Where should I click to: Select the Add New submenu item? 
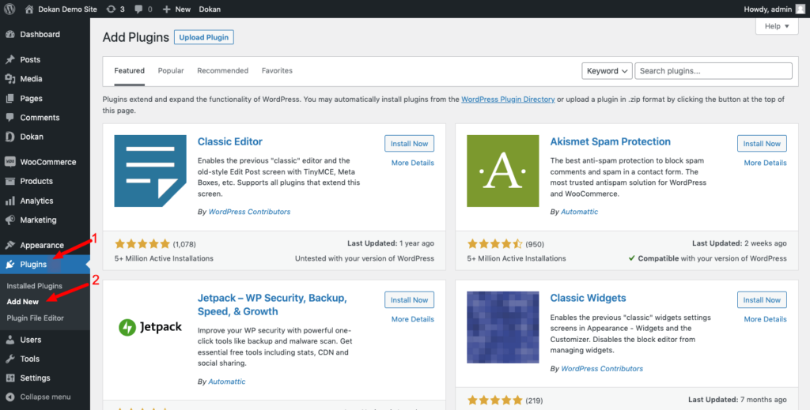tap(23, 302)
